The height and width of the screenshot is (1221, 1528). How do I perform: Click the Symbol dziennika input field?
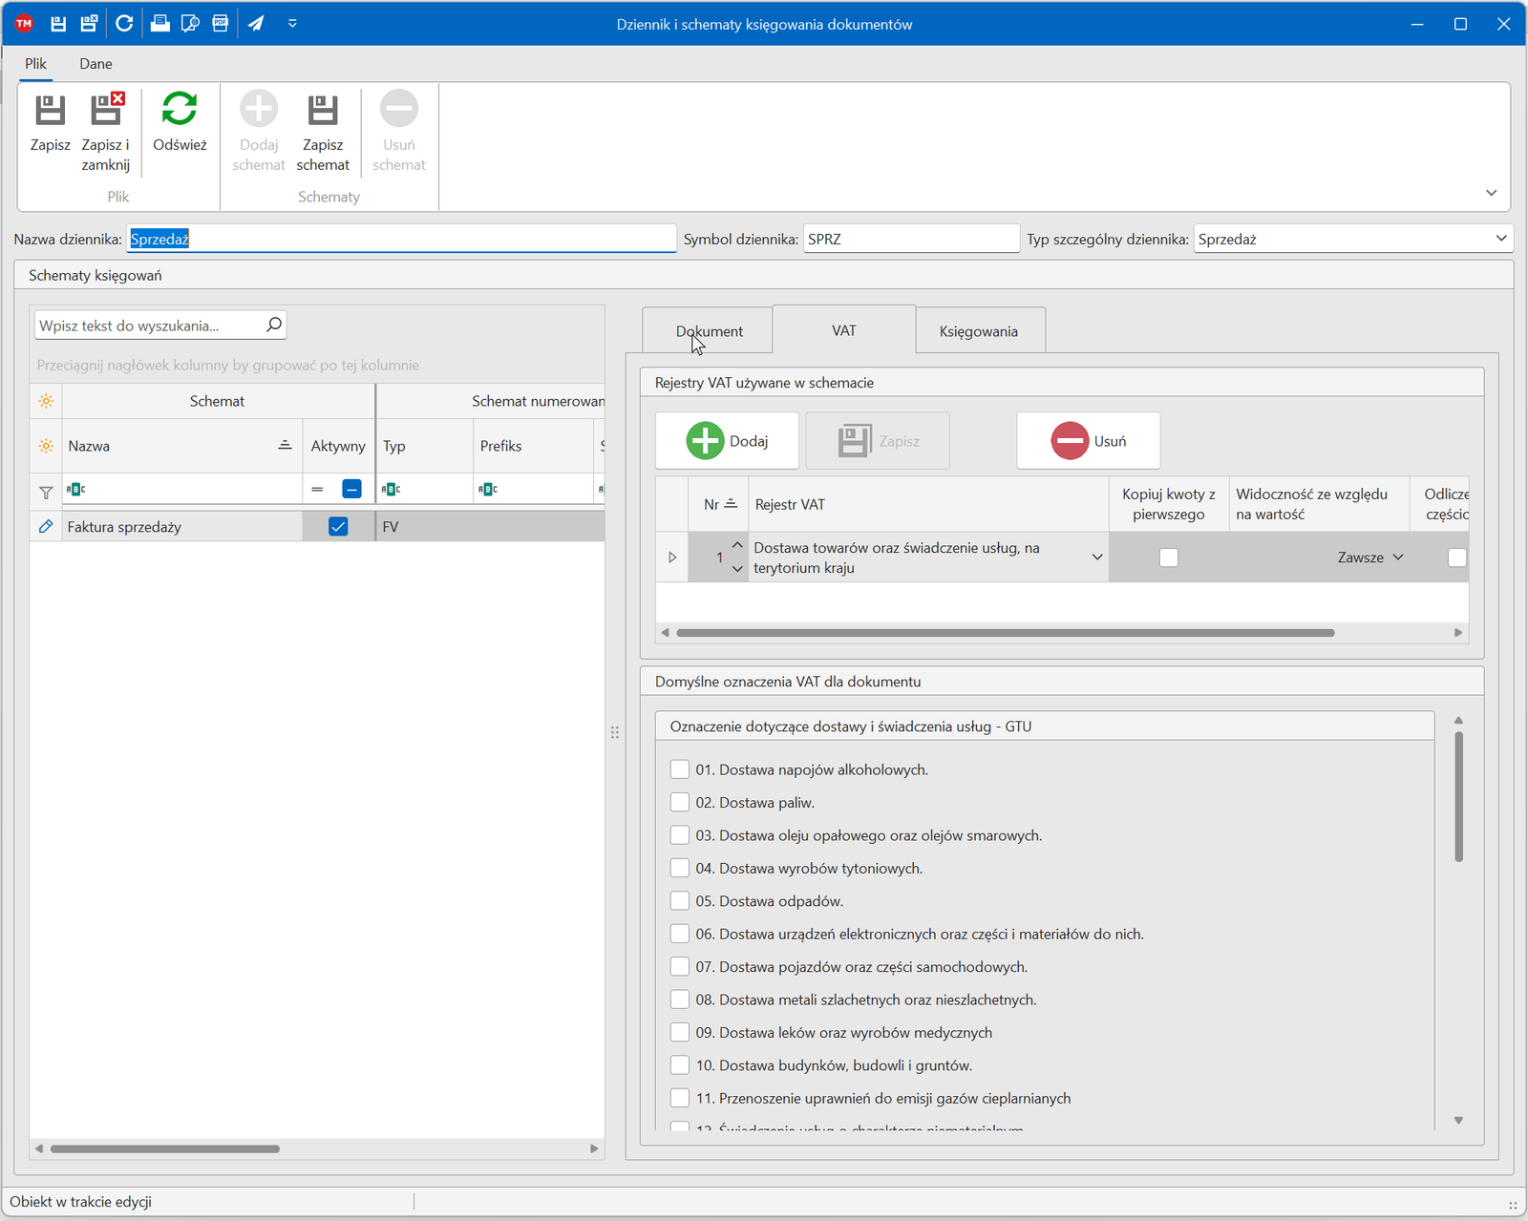pos(910,239)
